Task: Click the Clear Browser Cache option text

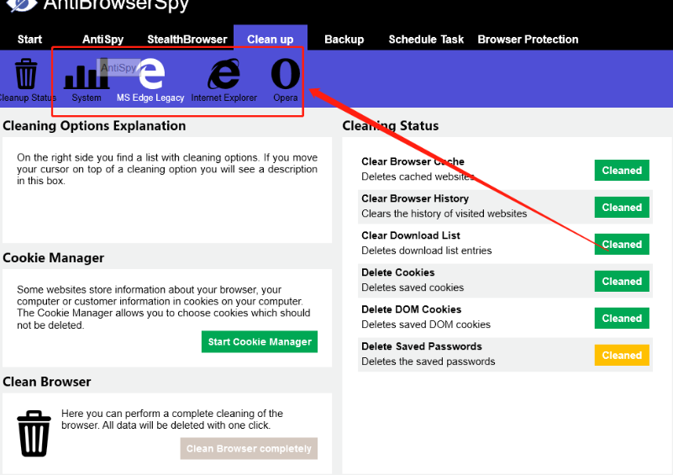Action: click(x=413, y=161)
